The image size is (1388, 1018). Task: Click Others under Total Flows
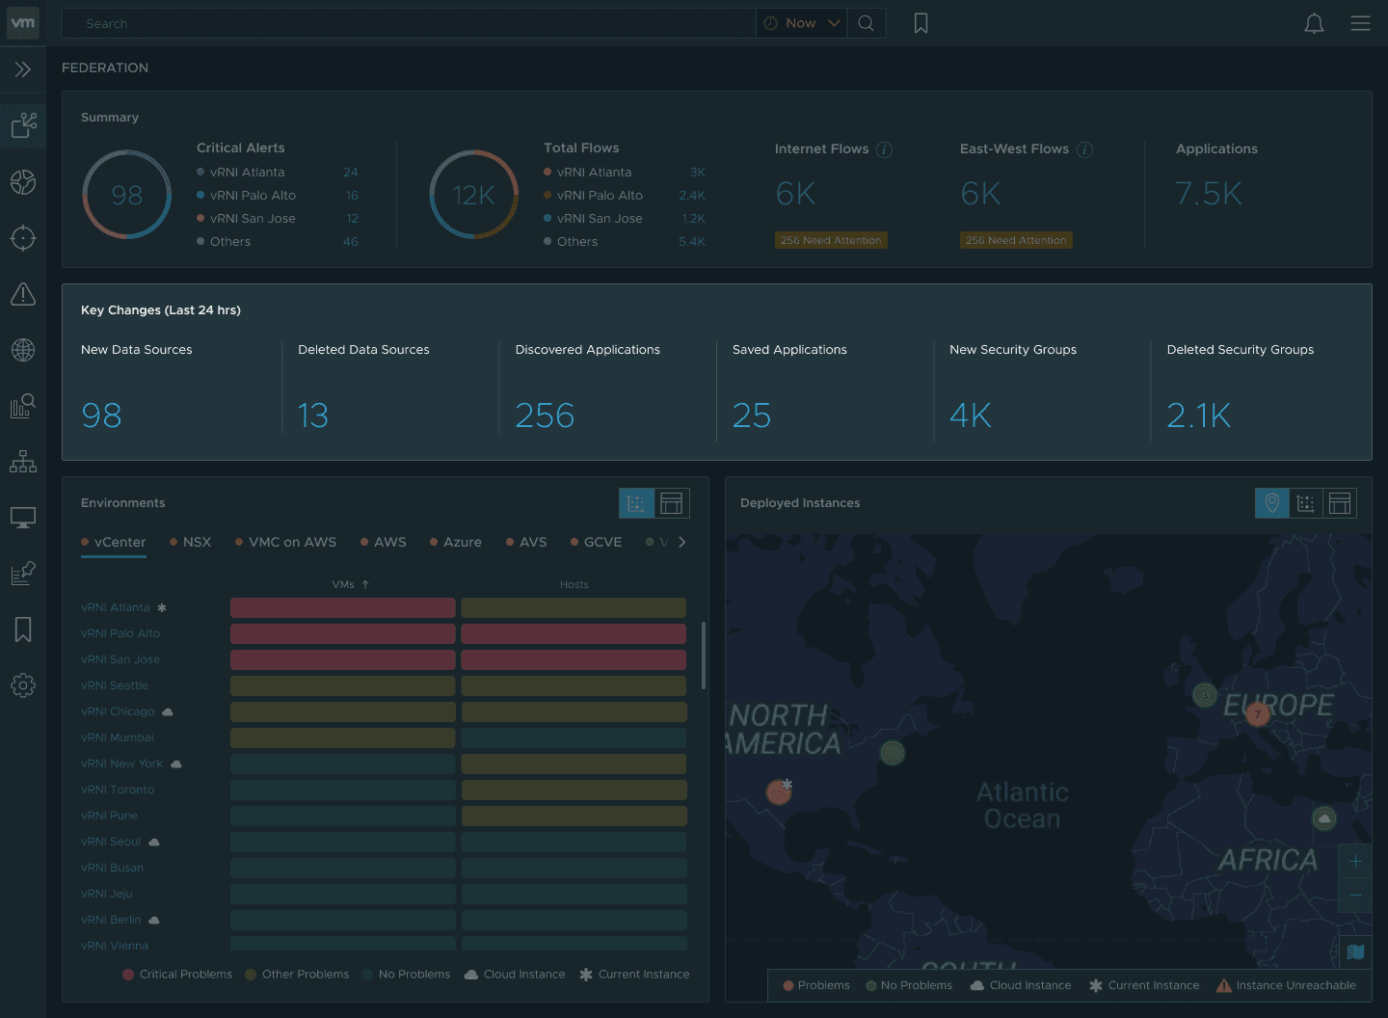[x=577, y=242]
